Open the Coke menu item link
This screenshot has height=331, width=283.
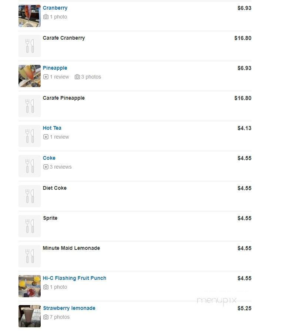(x=49, y=158)
